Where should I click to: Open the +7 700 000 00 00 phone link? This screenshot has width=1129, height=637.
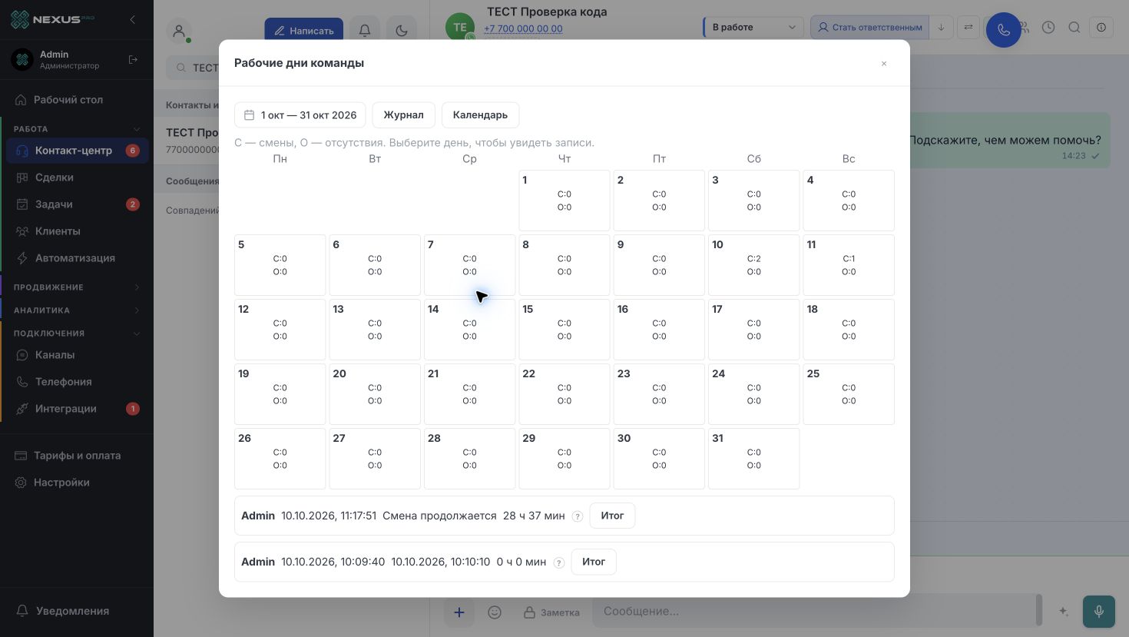[x=523, y=28]
